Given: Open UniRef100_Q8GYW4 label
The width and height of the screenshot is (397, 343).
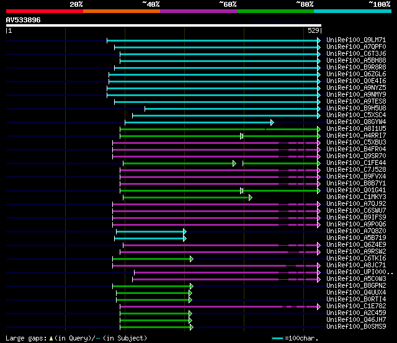Looking at the screenshot, I should (x=356, y=122).
